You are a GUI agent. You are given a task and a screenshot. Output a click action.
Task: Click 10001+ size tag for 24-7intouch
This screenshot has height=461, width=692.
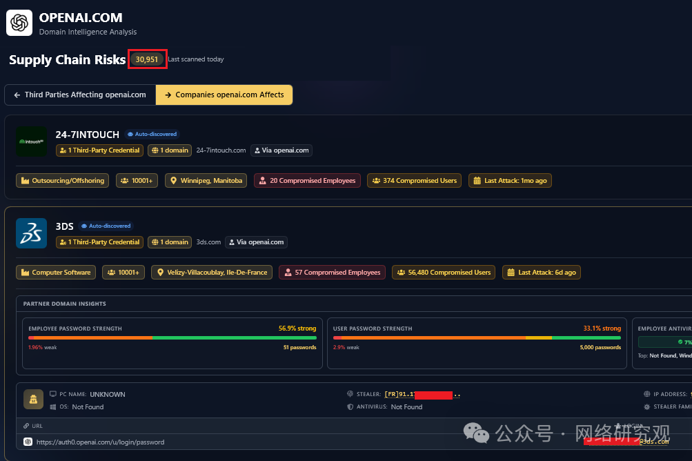pos(137,181)
